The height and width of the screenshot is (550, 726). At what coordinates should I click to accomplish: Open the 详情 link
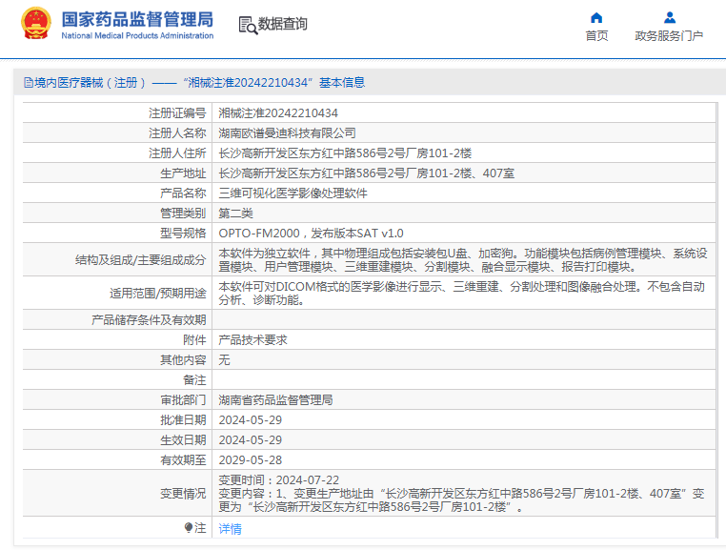point(230,529)
